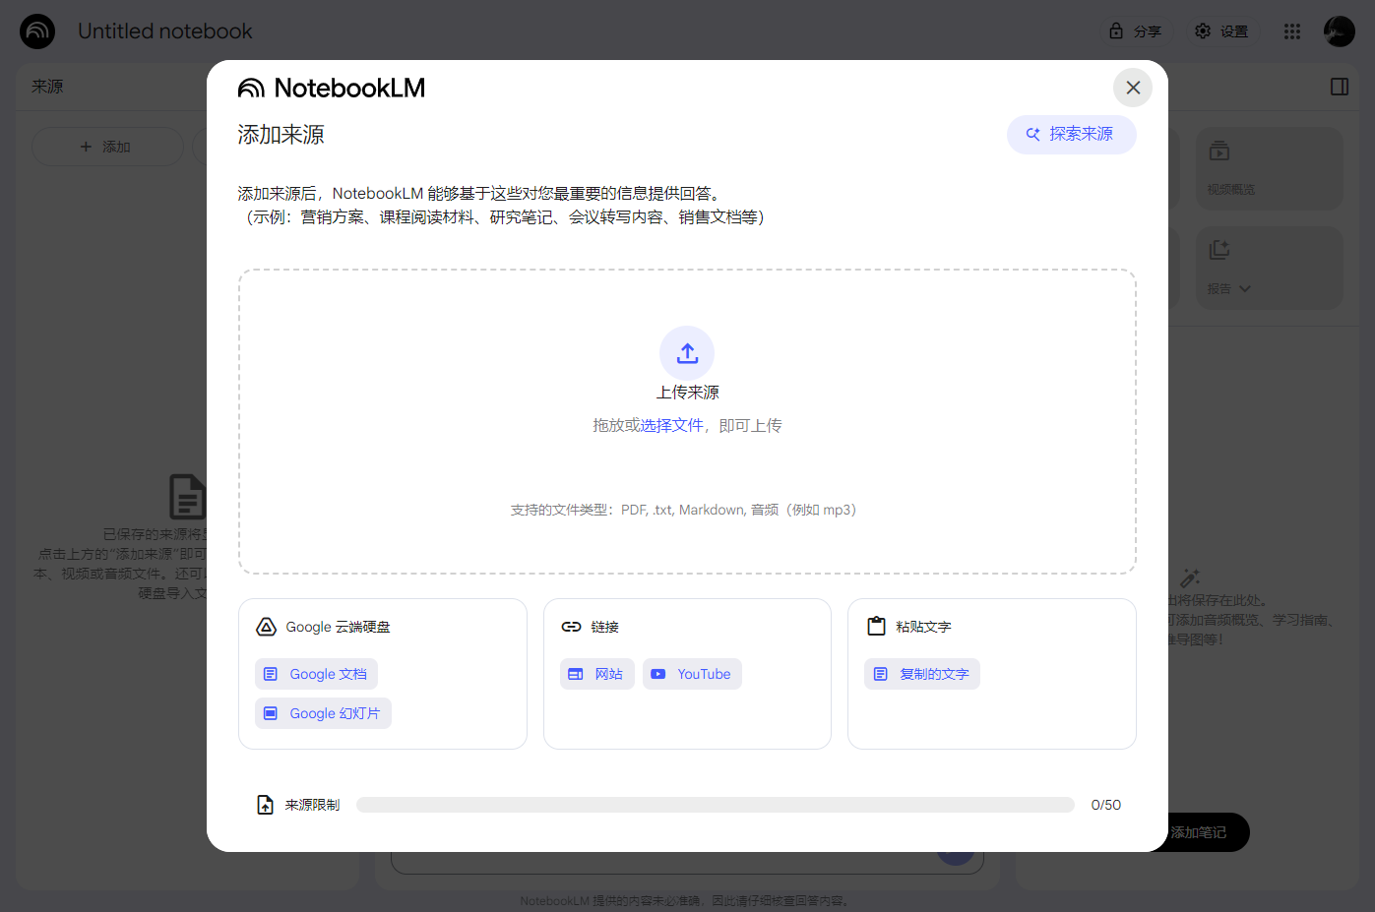Screen dimensions: 1375x912
Task: Click the document icon in sources panel
Action: pyautogui.click(x=187, y=496)
